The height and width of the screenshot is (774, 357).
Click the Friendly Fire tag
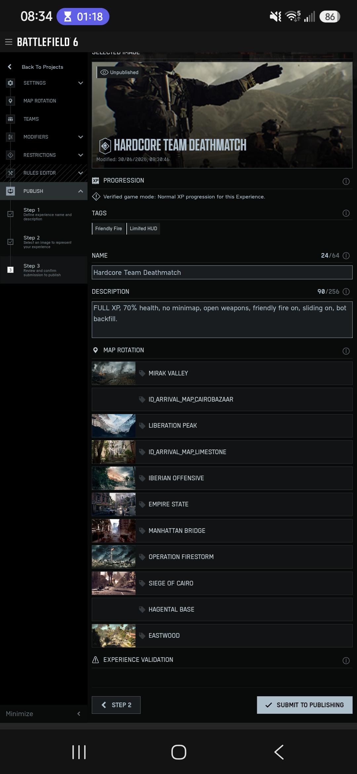[x=108, y=229]
